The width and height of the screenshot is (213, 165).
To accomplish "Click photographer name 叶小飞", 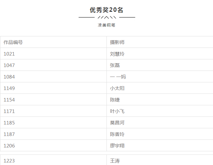I will click(x=117, y=111).
